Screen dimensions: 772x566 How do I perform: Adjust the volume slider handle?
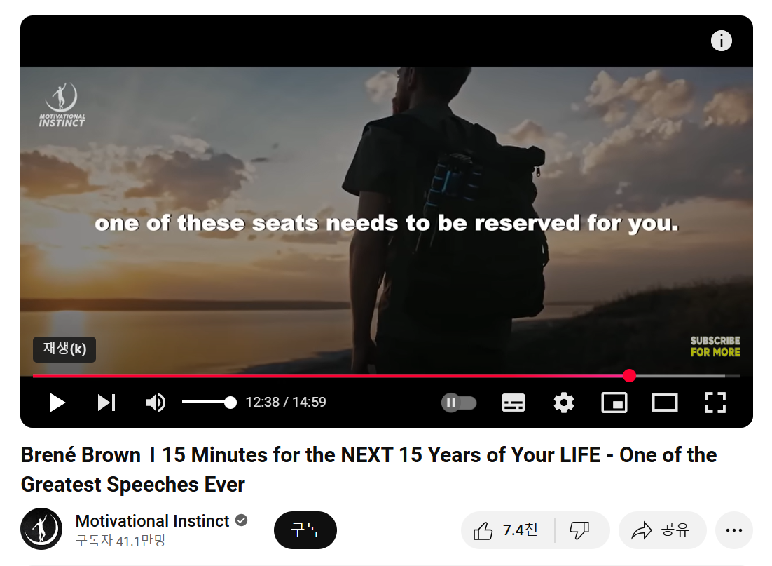point(230,403)
